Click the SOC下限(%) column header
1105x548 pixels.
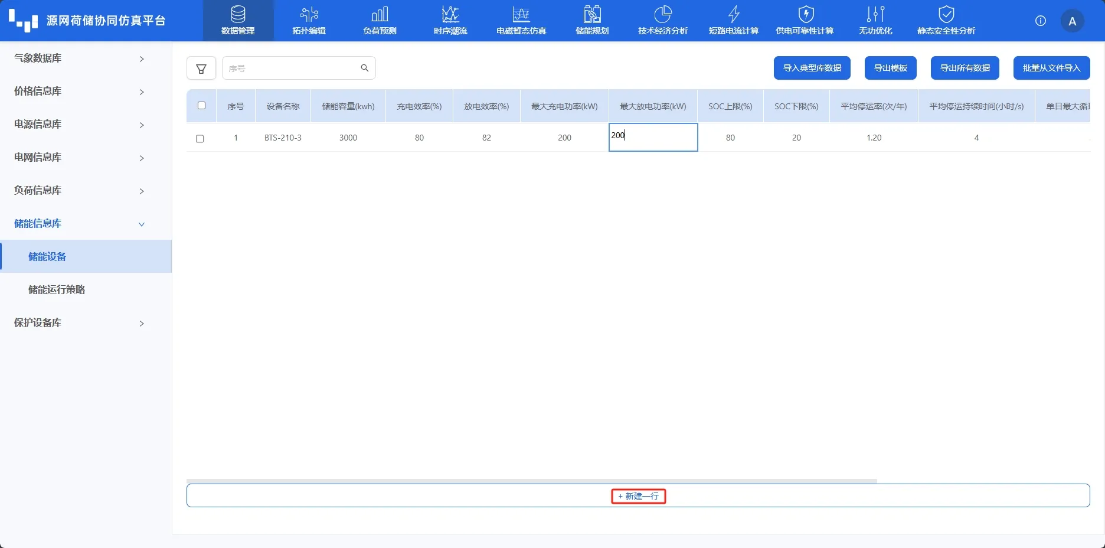click(x=796, y=106)
